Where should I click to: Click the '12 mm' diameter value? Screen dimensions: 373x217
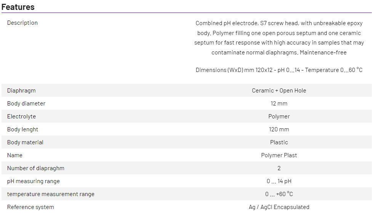tap(279, 104)
